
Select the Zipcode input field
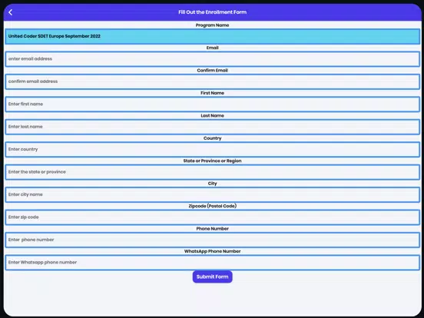tap(212, 217)
